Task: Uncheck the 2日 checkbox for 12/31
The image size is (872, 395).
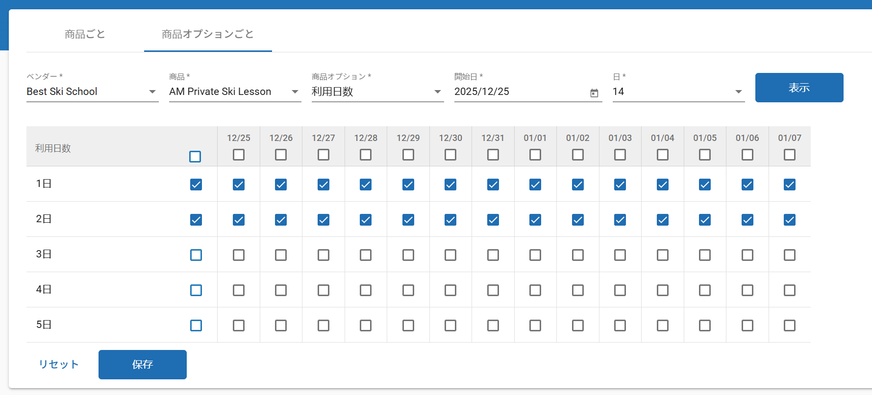Action: click(493, 220)
